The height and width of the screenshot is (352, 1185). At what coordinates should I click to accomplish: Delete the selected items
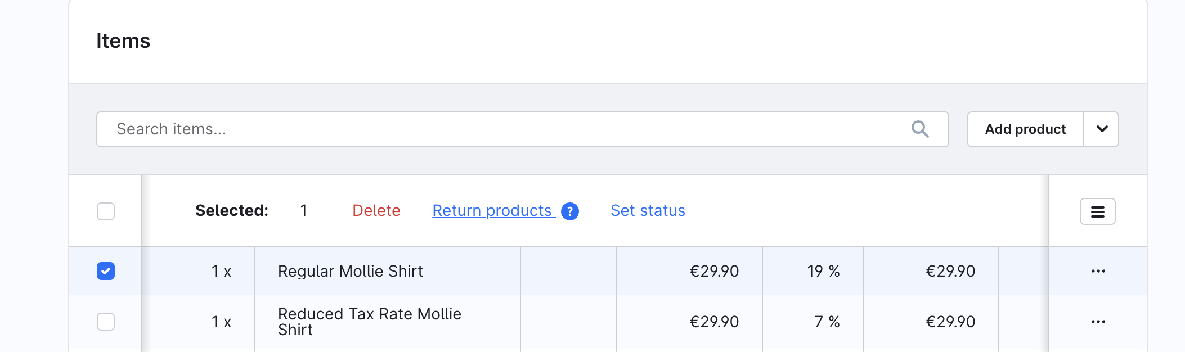coord(376,211)
